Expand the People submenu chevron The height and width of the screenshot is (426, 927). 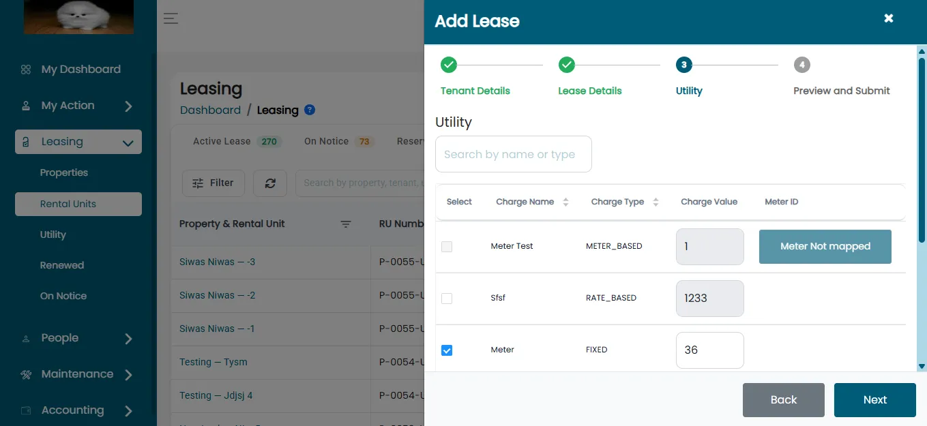point(128,339)
